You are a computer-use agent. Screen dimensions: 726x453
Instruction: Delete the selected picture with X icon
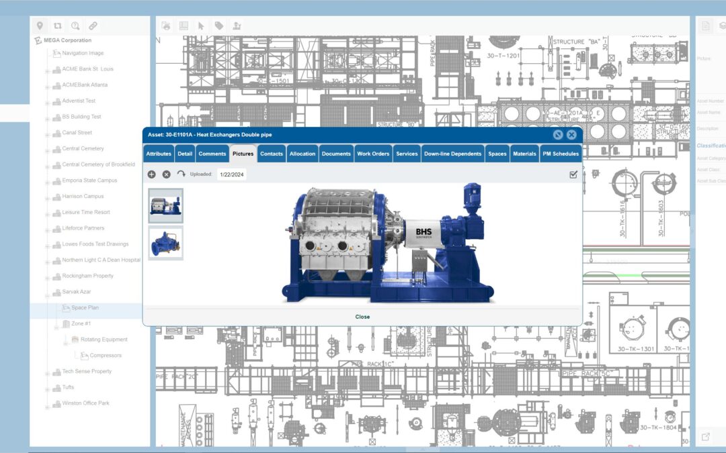coord(166,174)
